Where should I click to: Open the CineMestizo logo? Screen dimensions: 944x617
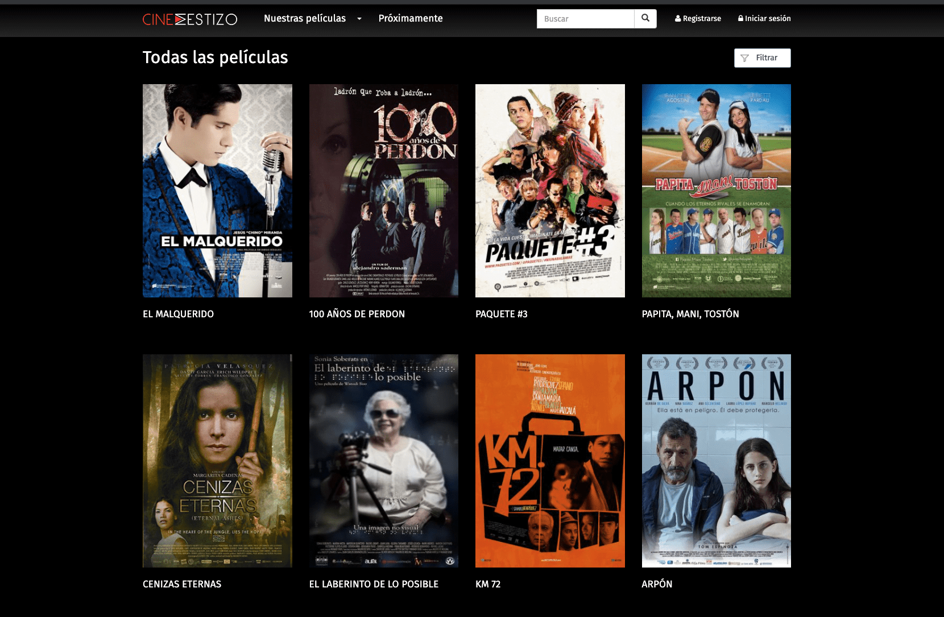click(190, 19)
